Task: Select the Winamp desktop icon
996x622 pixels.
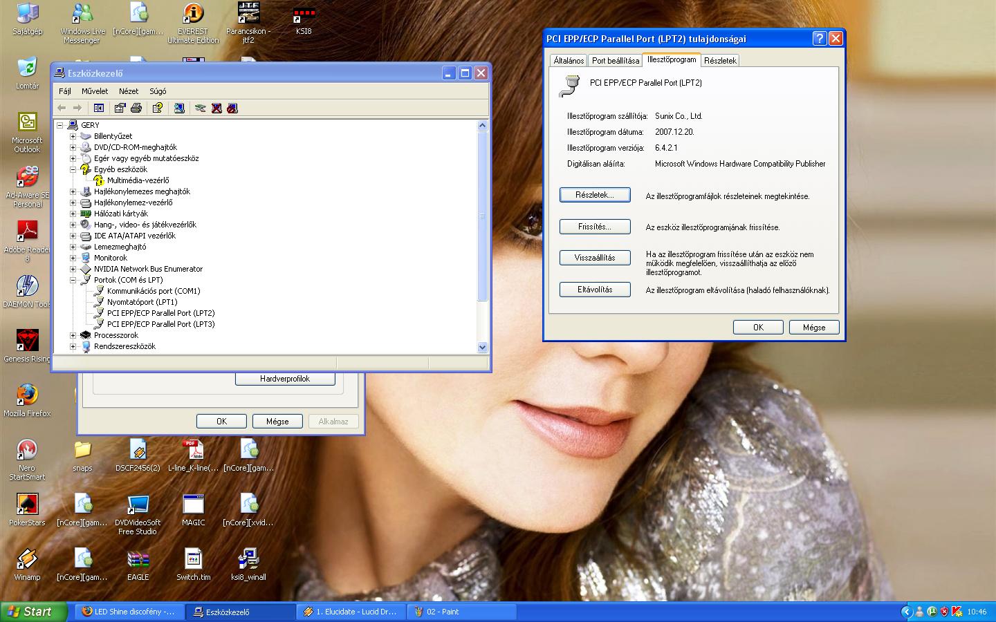Action: pos(27,565)
